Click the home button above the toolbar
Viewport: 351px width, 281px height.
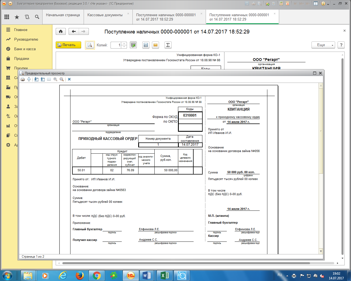[61, 32]
